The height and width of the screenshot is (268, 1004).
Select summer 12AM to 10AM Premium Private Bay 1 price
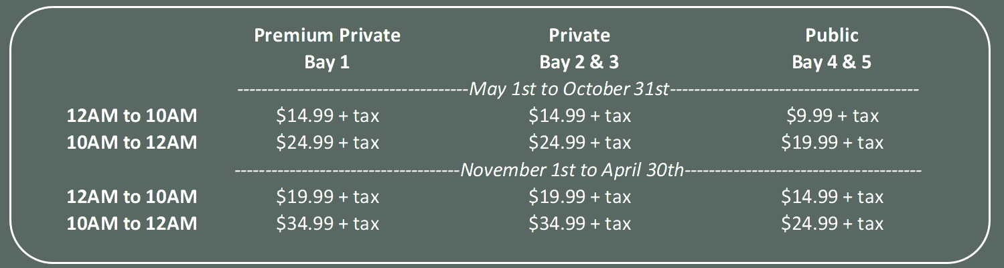point(328,116)
